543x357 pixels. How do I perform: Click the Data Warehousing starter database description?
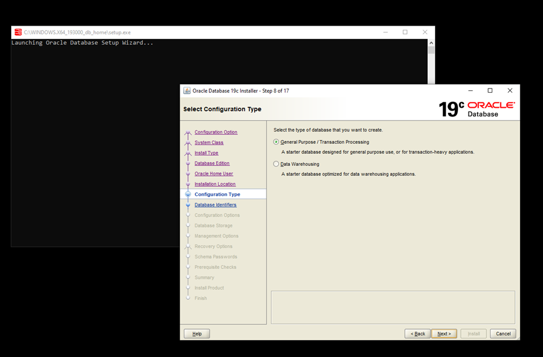click(x=348, y=174)
